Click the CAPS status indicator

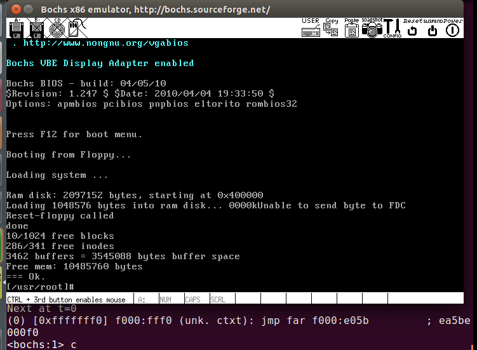192,300
